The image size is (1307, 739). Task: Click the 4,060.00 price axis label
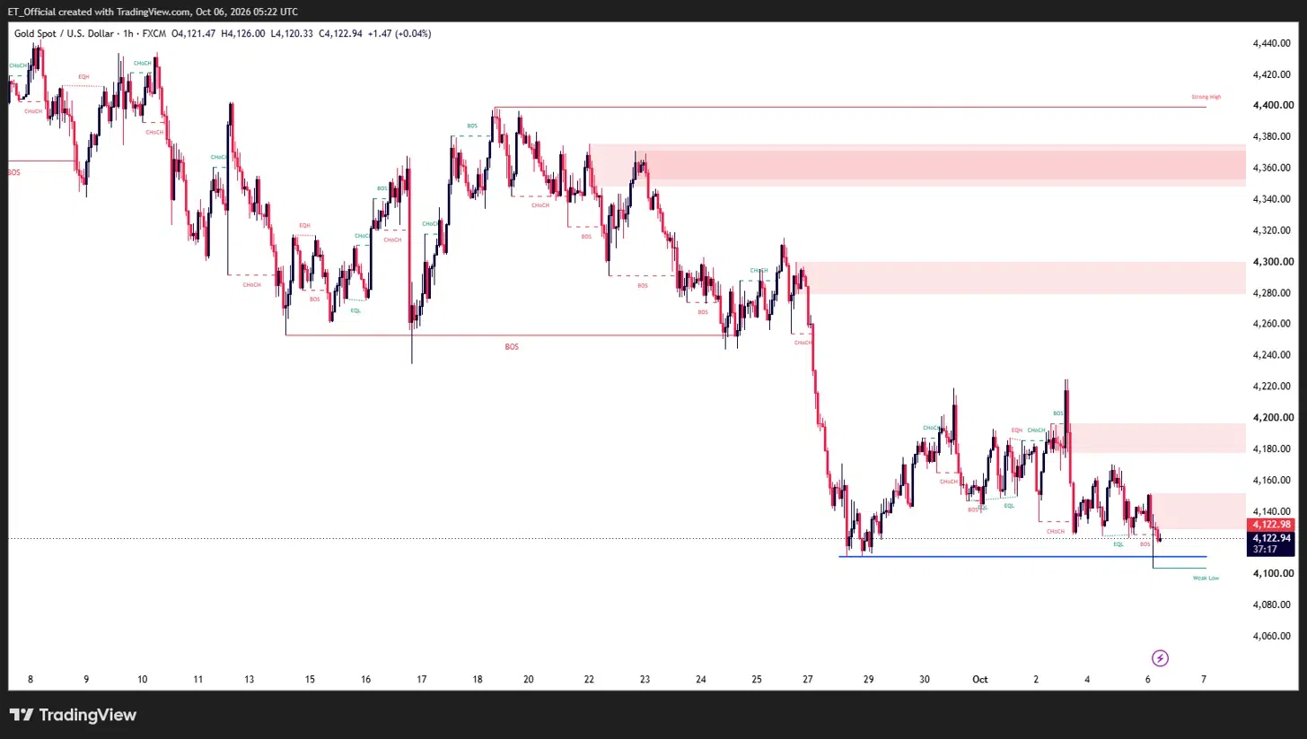click(x=1271, y=636)
